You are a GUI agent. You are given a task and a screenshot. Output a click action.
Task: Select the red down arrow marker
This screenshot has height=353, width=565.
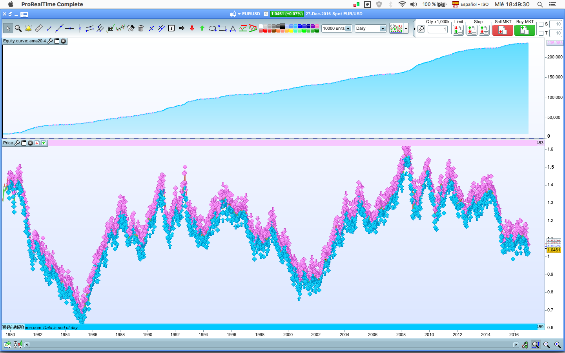coord(192,28)
